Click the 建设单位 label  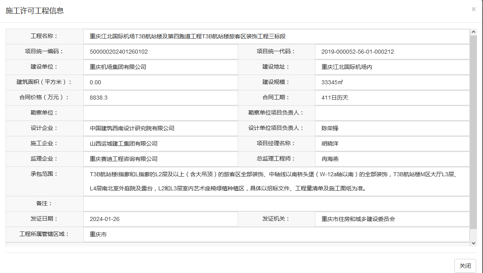coord(44,67)
